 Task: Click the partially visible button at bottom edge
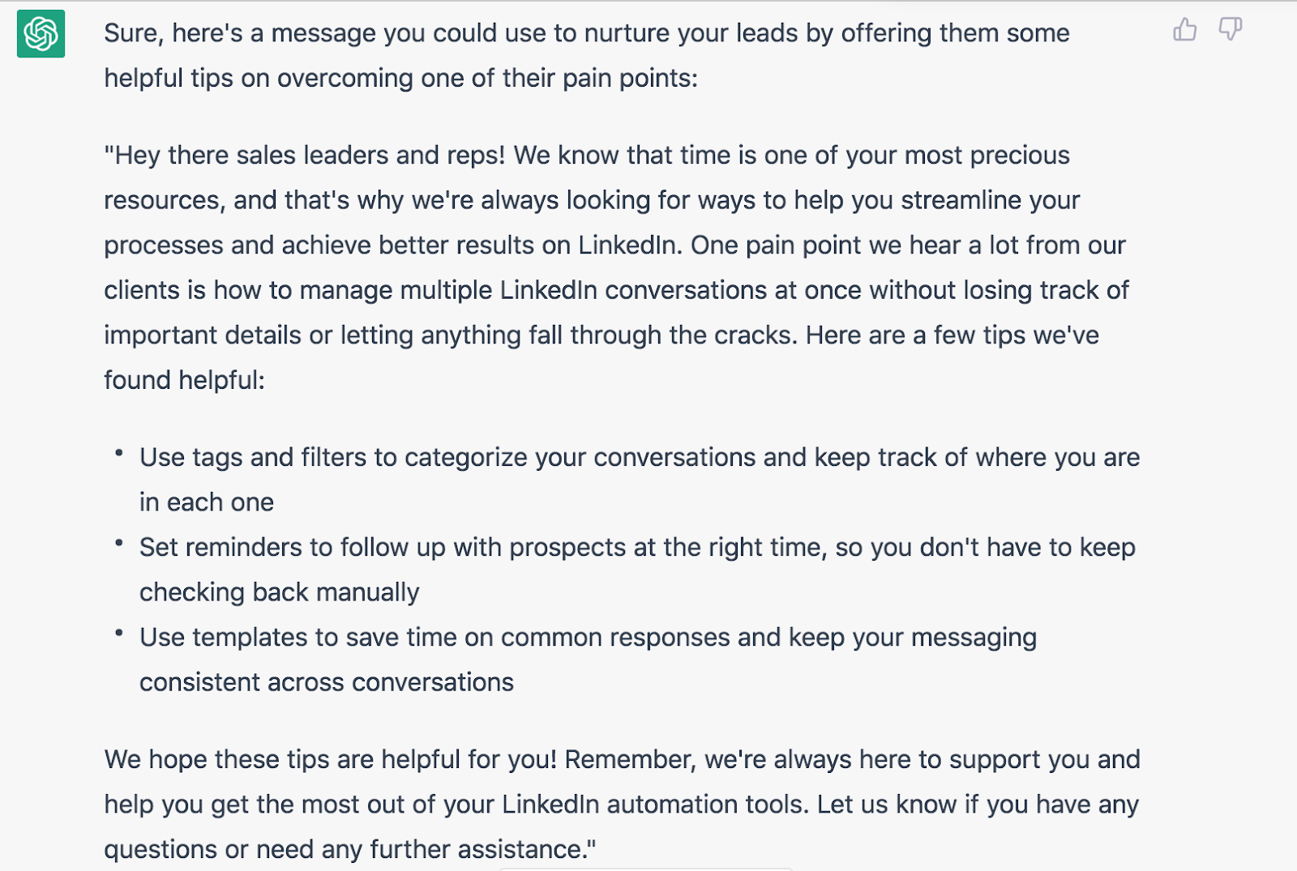[645, 869]
